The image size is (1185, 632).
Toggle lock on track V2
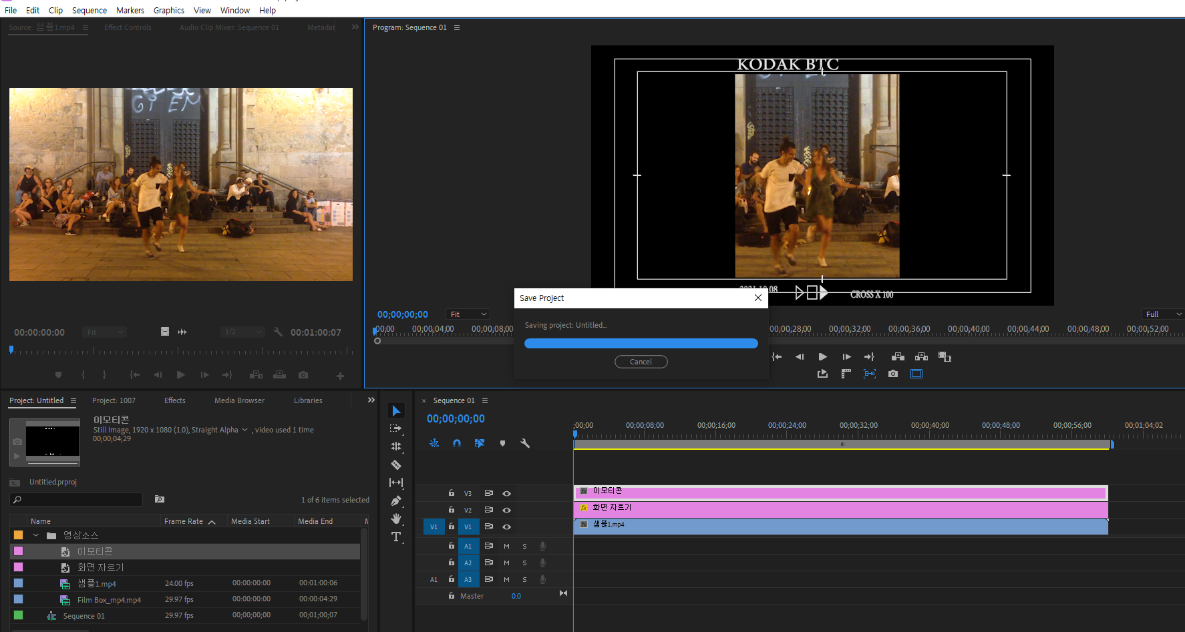point(452,510)
